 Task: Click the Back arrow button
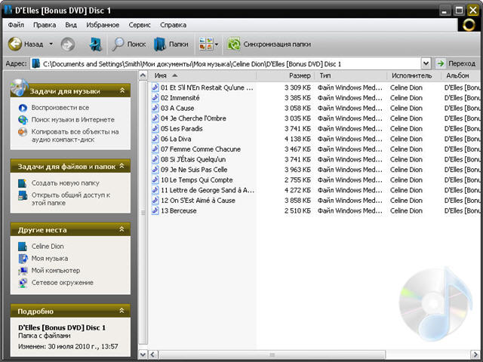coord(14,44)
